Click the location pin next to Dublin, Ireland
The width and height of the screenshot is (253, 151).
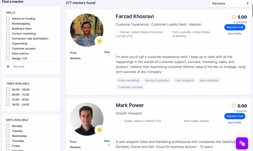[x=122, y=121]
